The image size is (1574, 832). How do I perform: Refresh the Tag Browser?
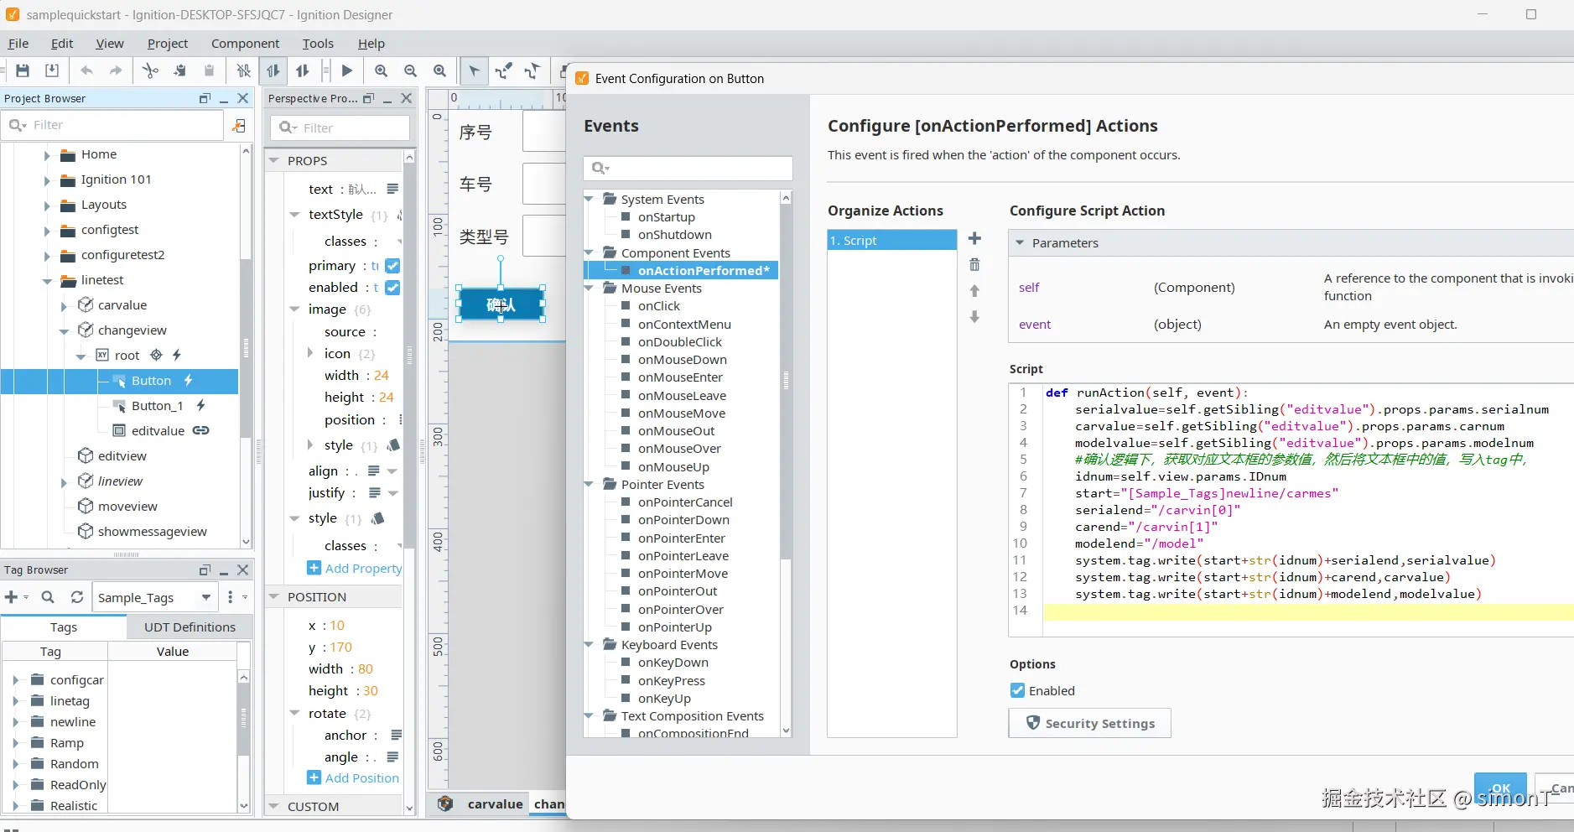click(77, 597)
